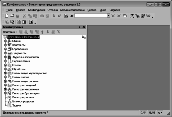
Task: Select the БухгалтерияПредприятия root node
Action: coord(23,37)
